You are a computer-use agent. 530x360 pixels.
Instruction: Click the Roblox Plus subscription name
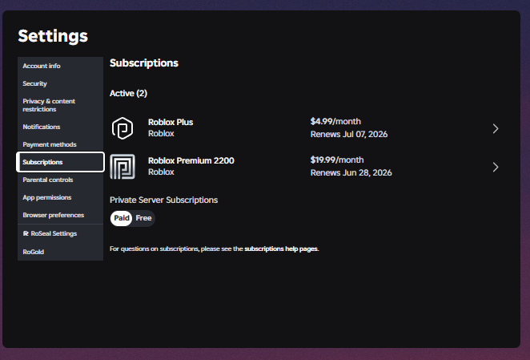click(x=171, y=122)
